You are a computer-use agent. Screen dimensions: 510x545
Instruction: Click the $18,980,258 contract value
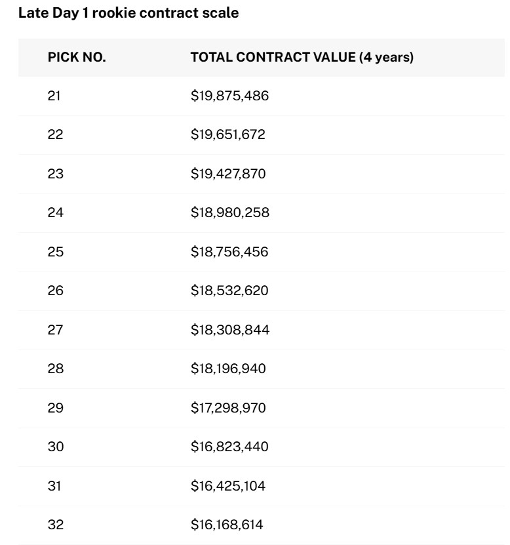coord(229,212)
